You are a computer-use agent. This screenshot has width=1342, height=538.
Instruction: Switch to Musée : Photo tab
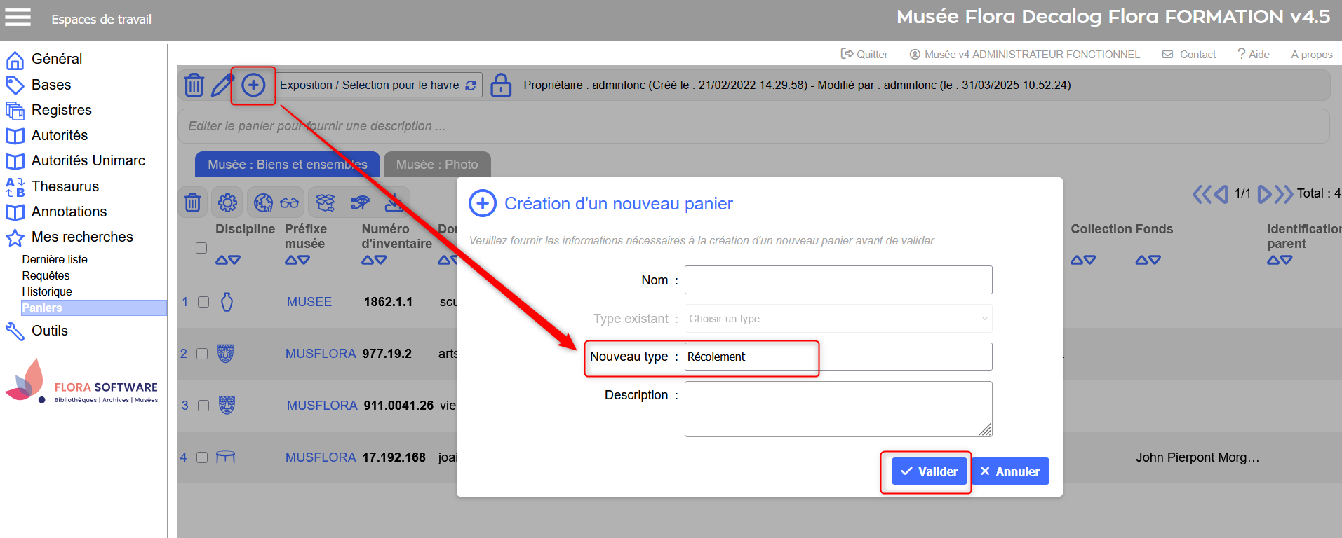pyautogui.click(x=436, y=165)
